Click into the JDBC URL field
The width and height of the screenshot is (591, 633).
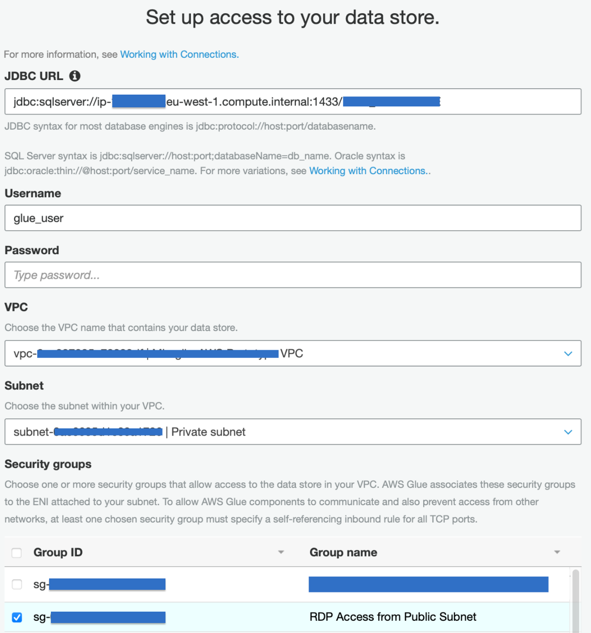click(500, 102)
